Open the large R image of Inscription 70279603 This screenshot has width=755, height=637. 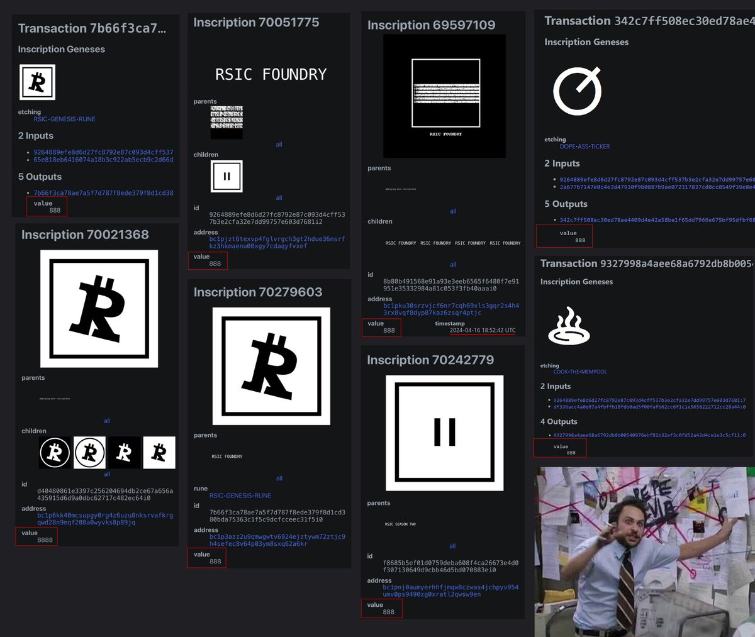pos(271,366)
